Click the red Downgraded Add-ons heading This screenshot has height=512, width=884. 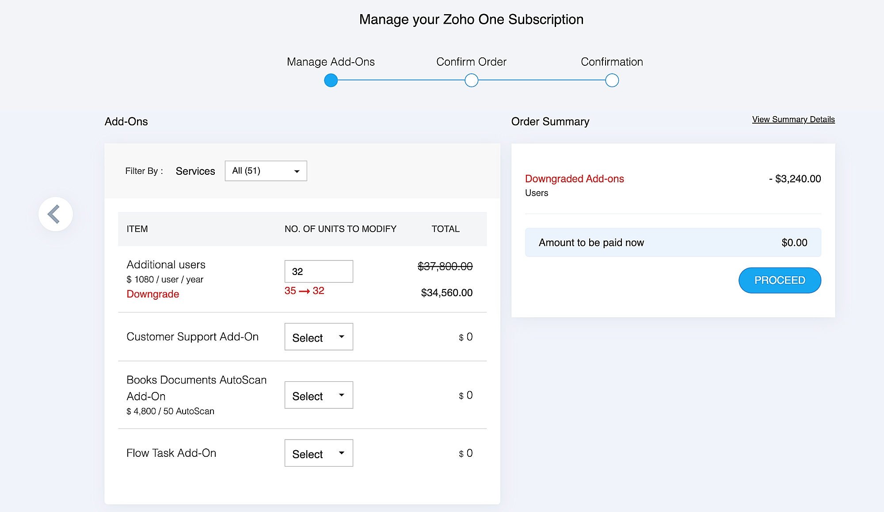click(x=575, y=179)
